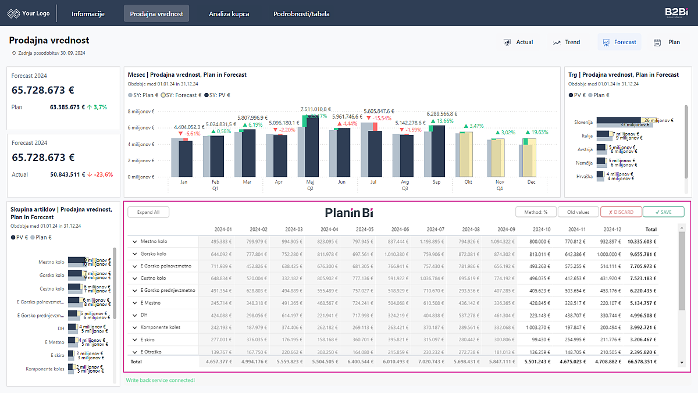Open the Informacije tab
Screen dimensions: 698x393
[x=88, y=13]
